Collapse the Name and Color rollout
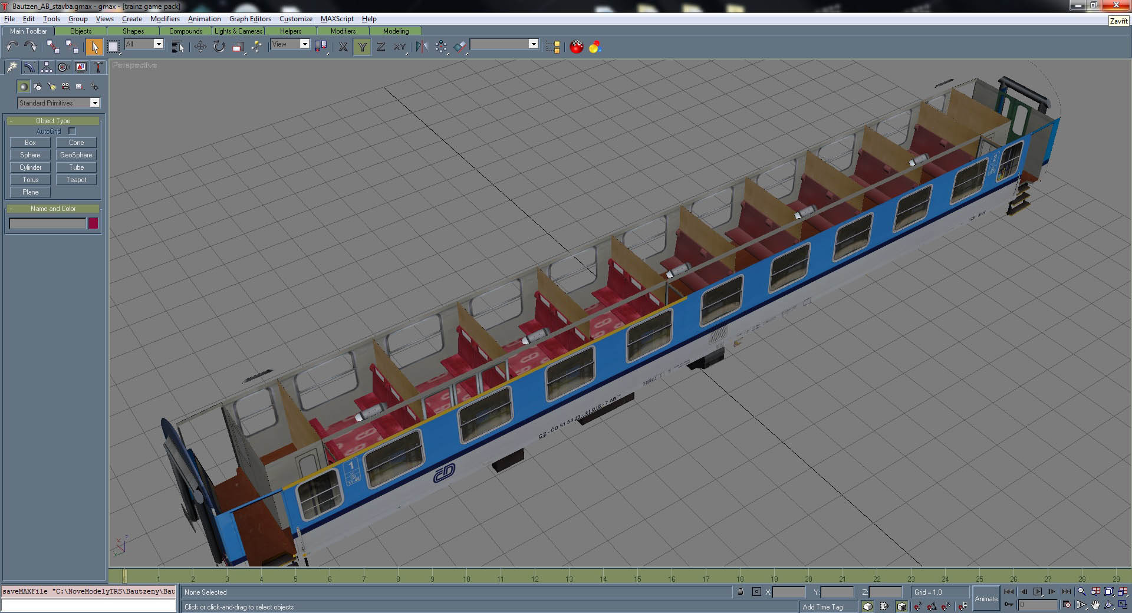 point(53,209)
